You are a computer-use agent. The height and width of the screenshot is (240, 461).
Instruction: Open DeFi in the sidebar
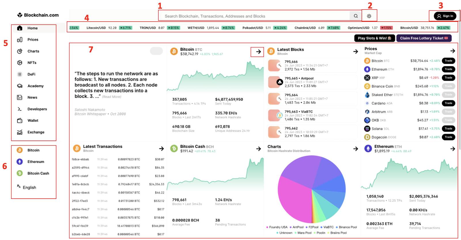(31, 74)
